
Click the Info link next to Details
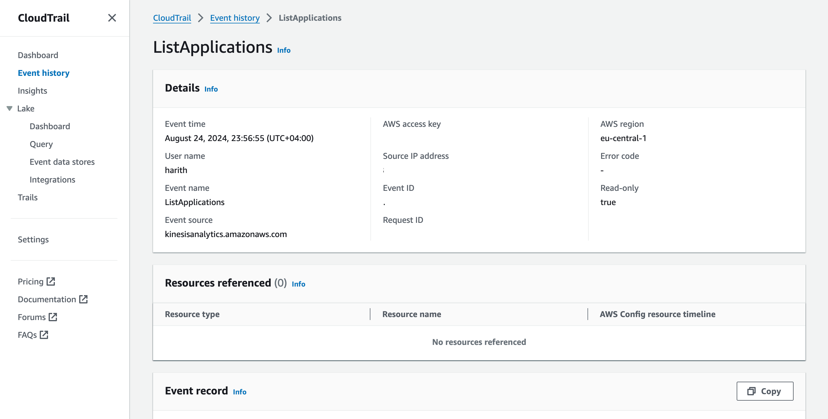click(x=211, y=89)
